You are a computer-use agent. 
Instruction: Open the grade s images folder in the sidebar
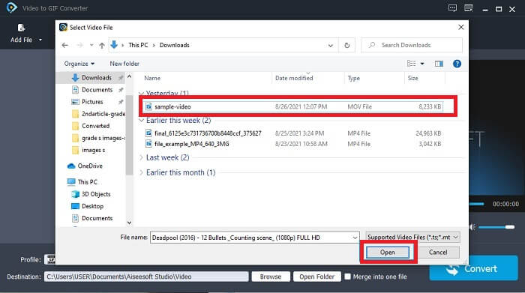coord(98,138)
